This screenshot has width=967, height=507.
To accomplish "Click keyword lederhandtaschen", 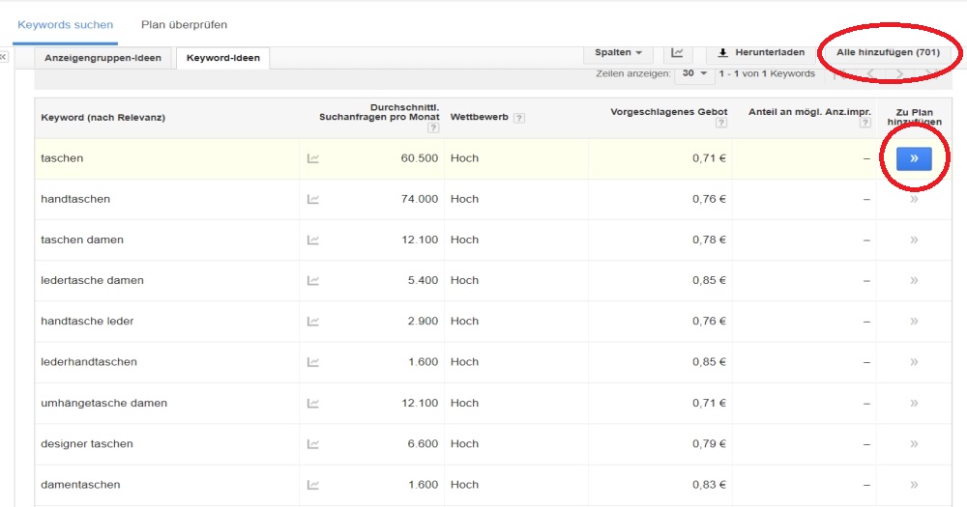I will (89, 361).
